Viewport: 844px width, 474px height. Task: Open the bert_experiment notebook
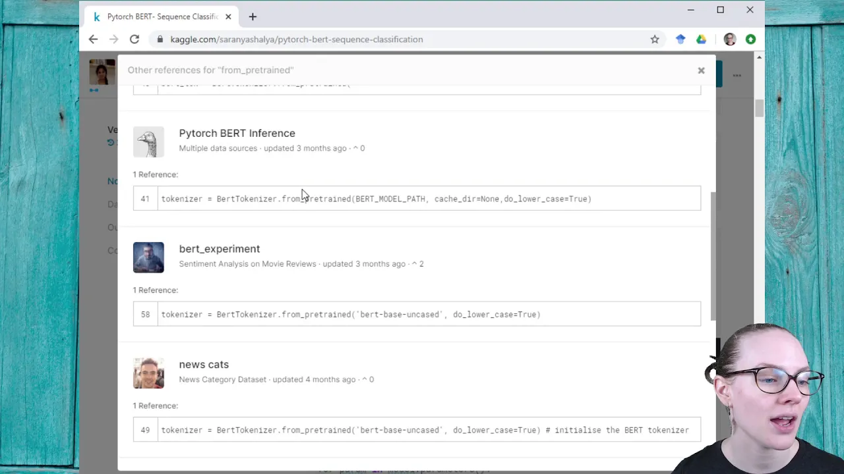[x=219, y=249]
